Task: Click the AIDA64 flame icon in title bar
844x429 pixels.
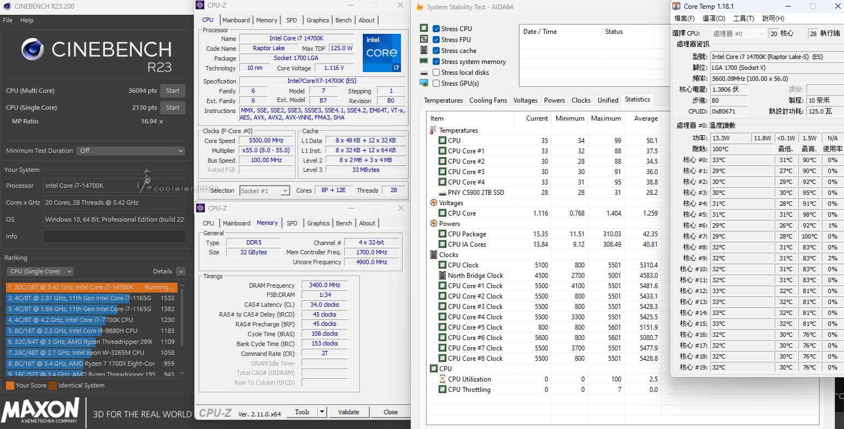Action: click(x=420, y=7)
